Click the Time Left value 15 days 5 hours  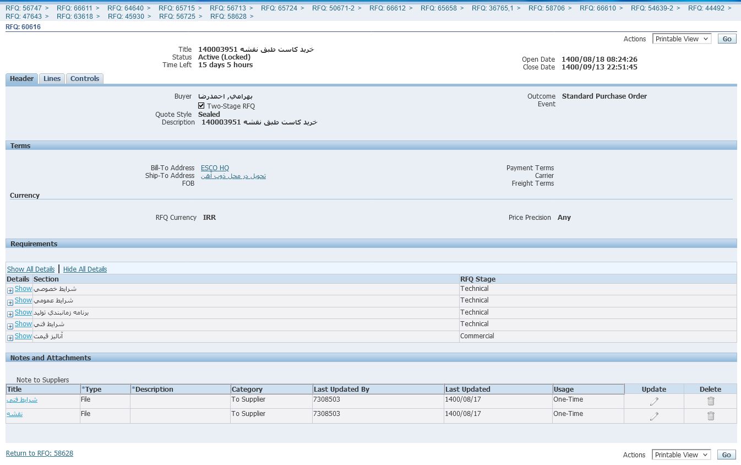(x=226, y=65)
